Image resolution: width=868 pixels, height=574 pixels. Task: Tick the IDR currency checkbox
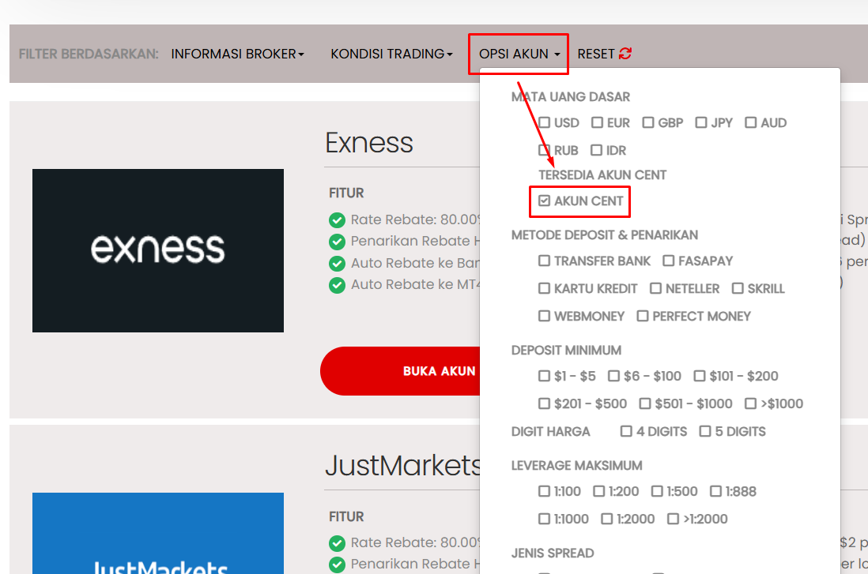coord(596,150)
